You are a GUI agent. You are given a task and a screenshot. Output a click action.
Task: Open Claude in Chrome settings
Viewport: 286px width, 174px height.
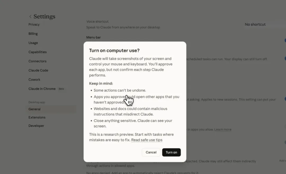42,89
